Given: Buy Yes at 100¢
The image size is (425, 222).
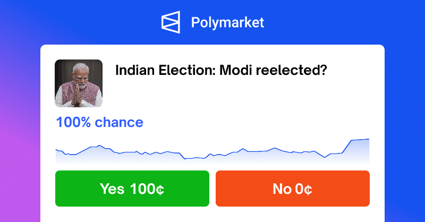Looking at the screenshot, I should (x=132, y=189).
